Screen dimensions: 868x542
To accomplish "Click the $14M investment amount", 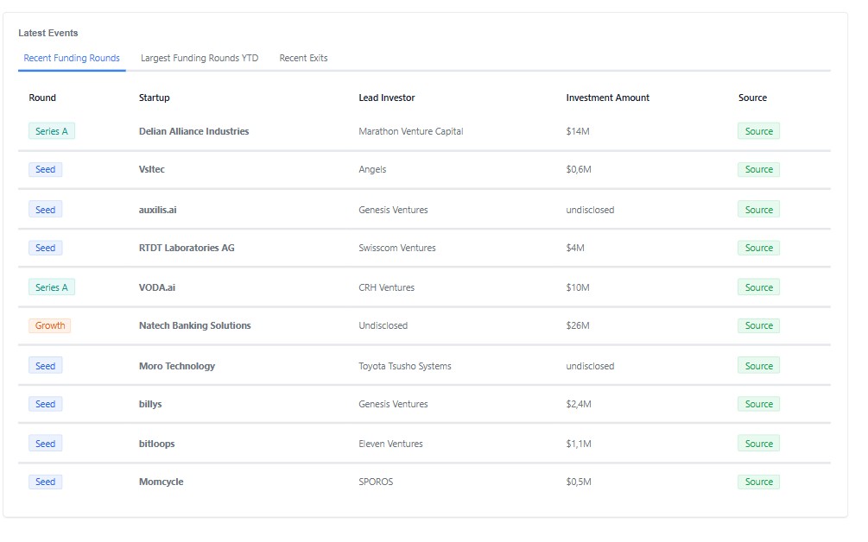I will pyautogui.click(x=578, y=131).
